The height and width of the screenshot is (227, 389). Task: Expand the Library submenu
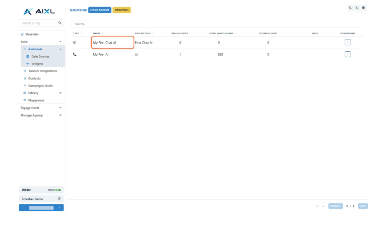60,93
